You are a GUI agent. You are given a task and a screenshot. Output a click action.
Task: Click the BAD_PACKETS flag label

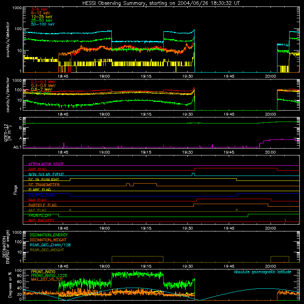[x=41, y=221]
